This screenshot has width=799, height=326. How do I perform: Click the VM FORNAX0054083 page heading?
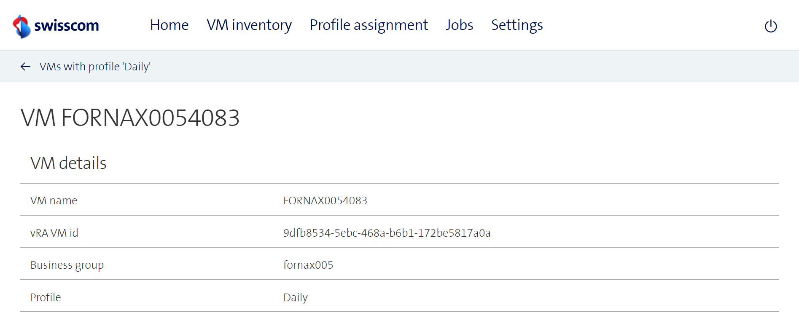pyautogui.click(x=130, y=118)
